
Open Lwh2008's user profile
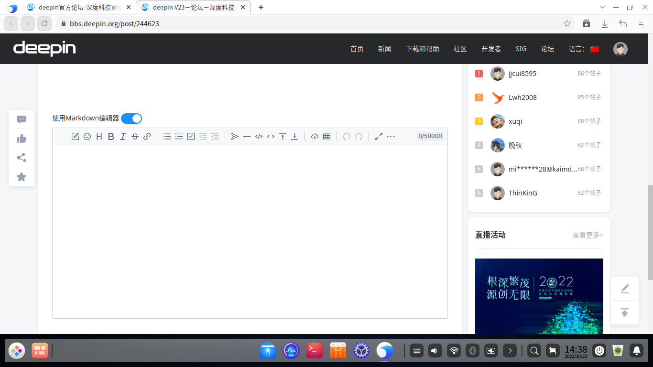point(522,97)
